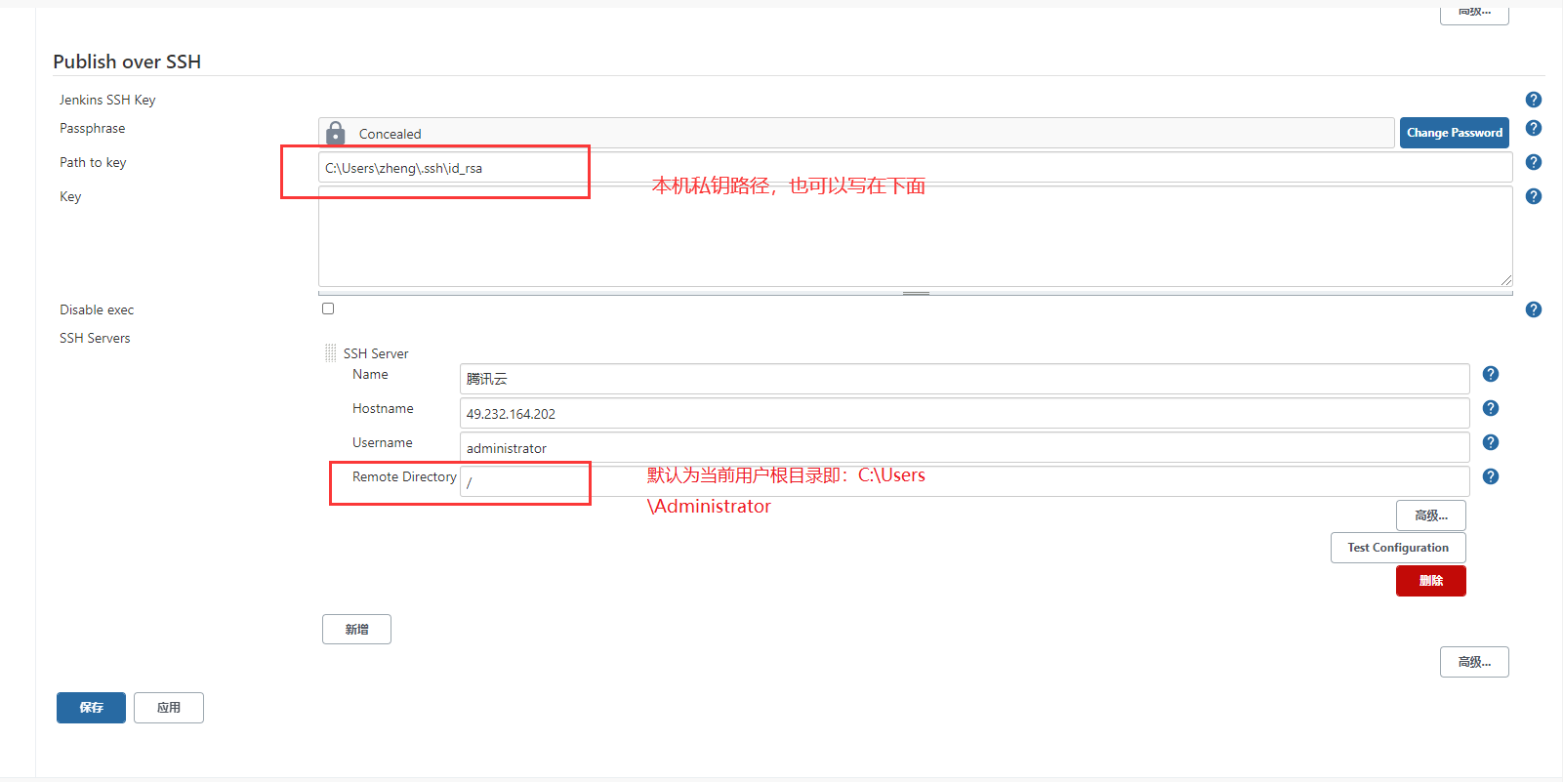Viewport: 1563px width, 782px height.
Task: Click the lock icon in Passphrase field
Action: (x=336, y=133)
